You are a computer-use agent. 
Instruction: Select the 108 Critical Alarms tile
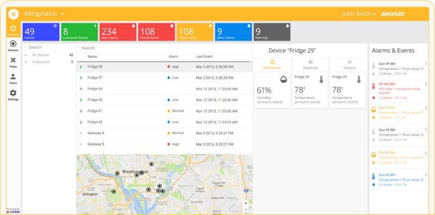point(157,32)
